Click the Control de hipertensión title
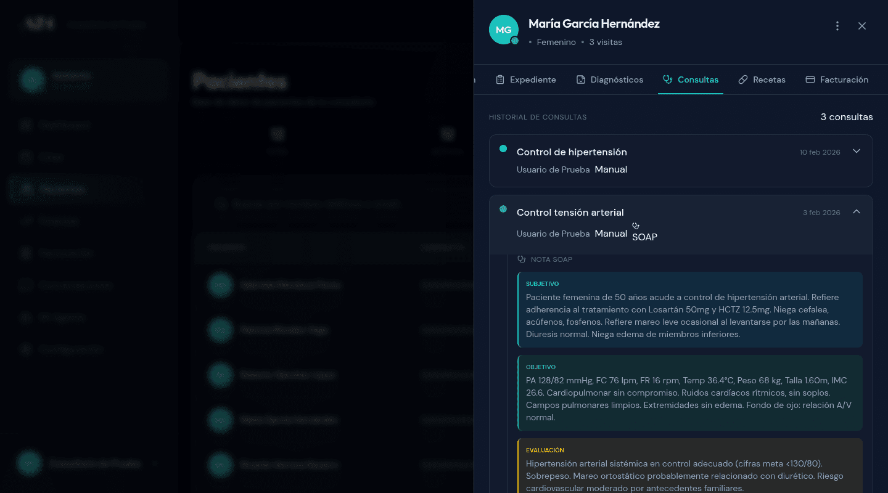The width and height of the screenshot is (888, 493). point(572,152)
